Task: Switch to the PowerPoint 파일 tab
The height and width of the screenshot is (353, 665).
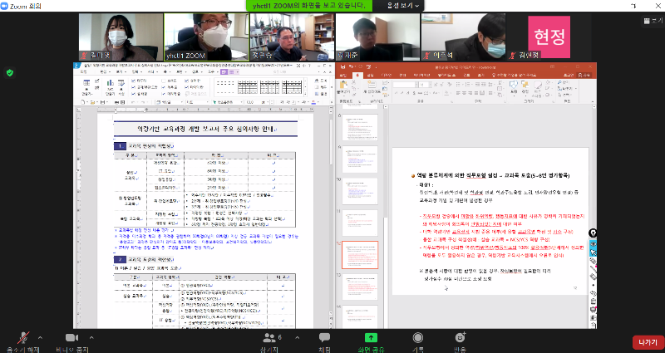Action: click(x=342, y=75)
